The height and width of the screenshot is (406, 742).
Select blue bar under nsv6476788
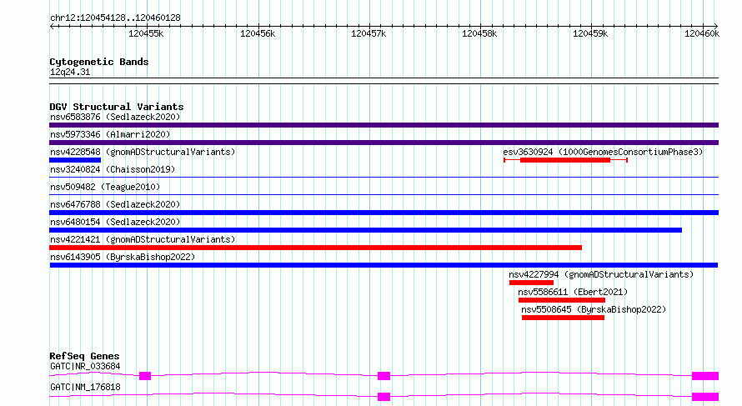coord(384,213)
